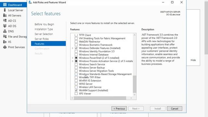Image resolution: width=208 pixels, height=117 pixels.
Task: Open the AD DS role icon
Action: point(5,26)
